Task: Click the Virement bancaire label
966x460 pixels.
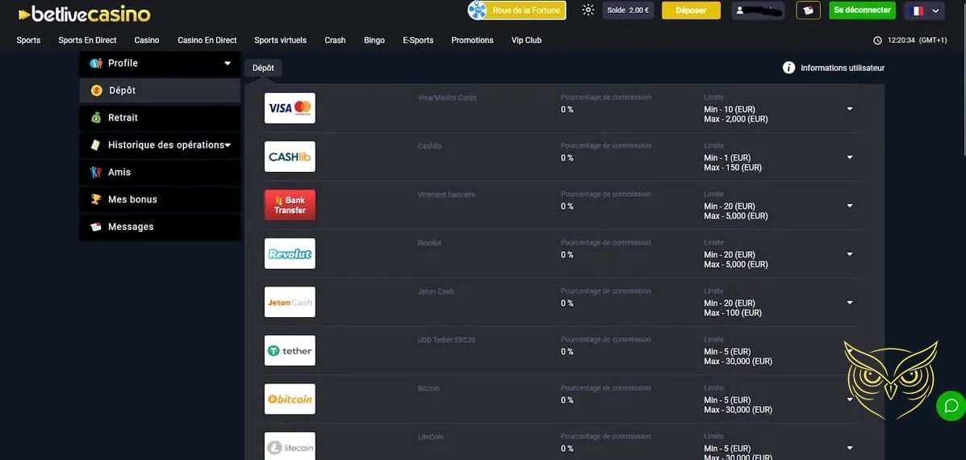Action: tap(446, 194)
